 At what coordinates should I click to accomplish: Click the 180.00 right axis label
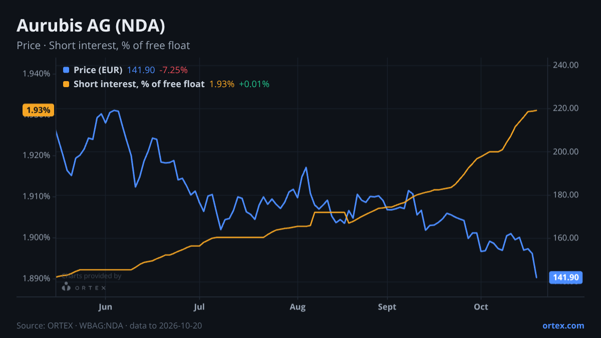(x=566, y=195)
